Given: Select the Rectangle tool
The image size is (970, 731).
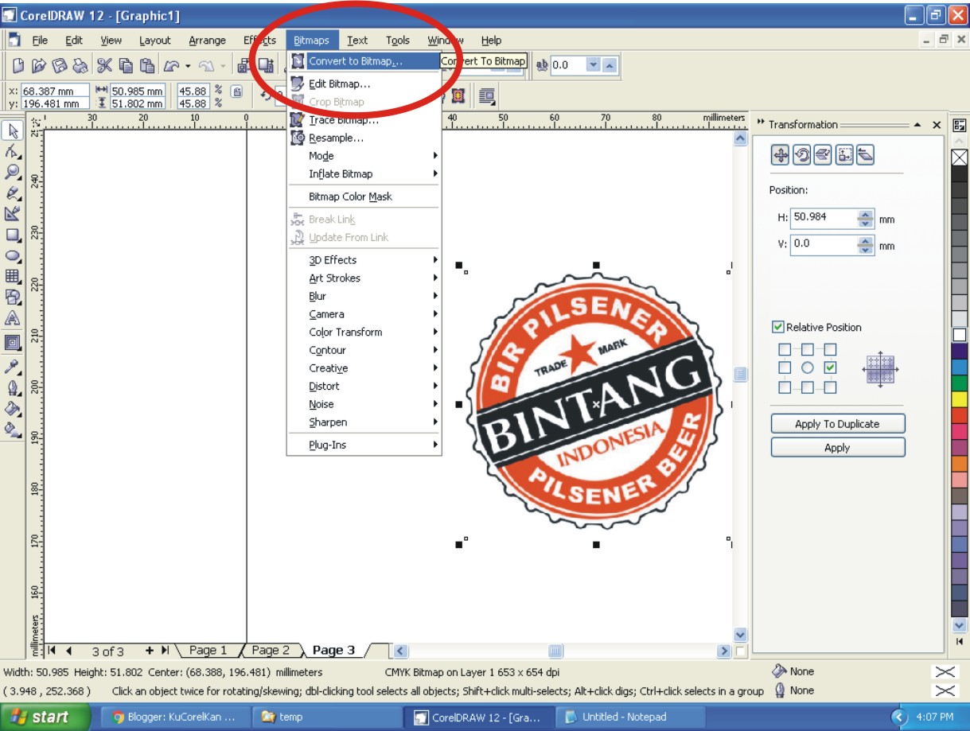Looking at the screenshot, I should click(13, 235).
